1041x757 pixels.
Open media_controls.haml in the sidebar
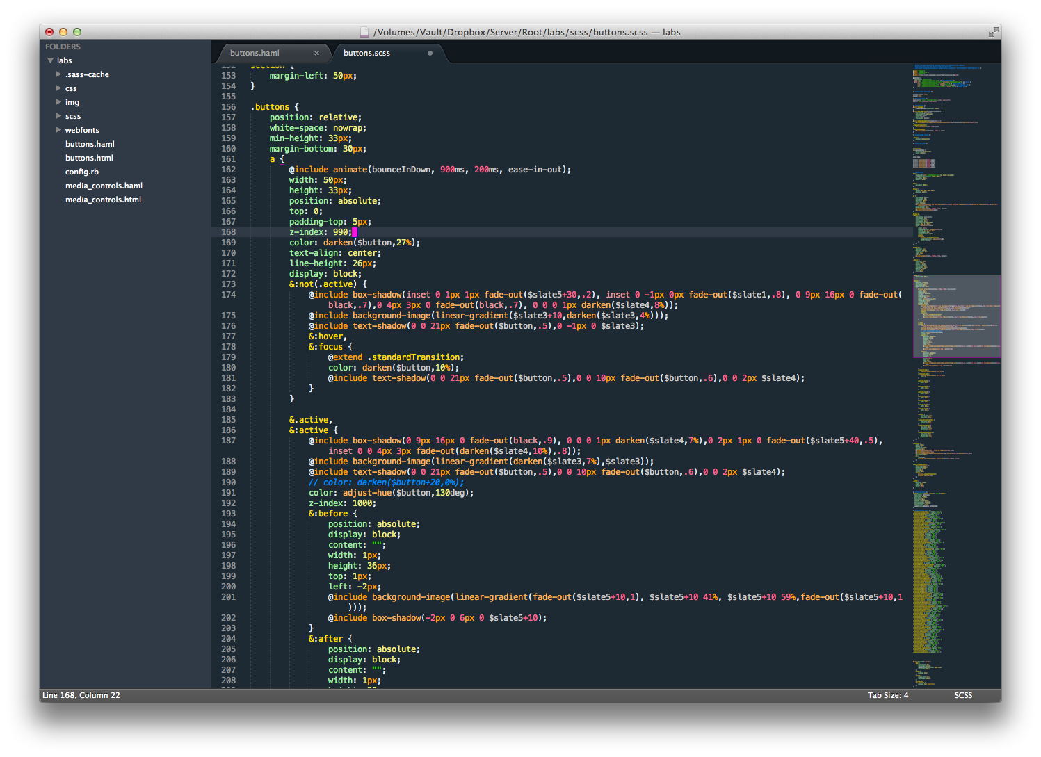104,186
